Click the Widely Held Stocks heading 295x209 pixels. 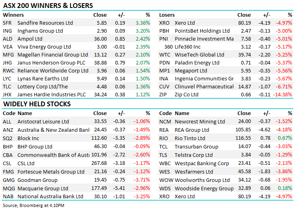pyautogui.click(x=37, y=104)
